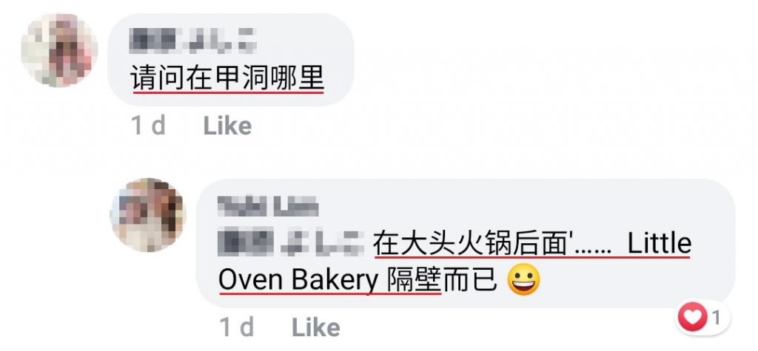Screen dimensions: 758x351
Task: Like the comment asking 请问在甲洞哪里
Action: pos(227,126)
